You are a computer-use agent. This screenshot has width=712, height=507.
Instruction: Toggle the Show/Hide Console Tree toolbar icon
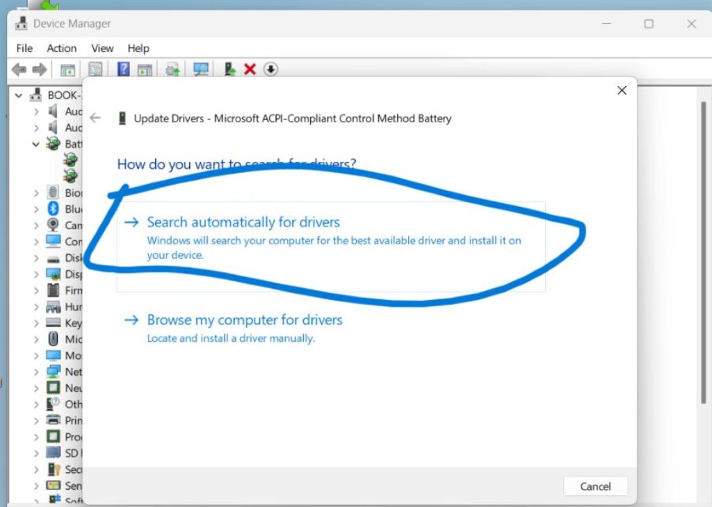[x=67, y=70]
